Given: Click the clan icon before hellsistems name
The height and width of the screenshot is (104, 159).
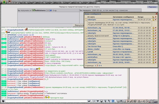Looking at the screenshot, I should coord(33,10).
